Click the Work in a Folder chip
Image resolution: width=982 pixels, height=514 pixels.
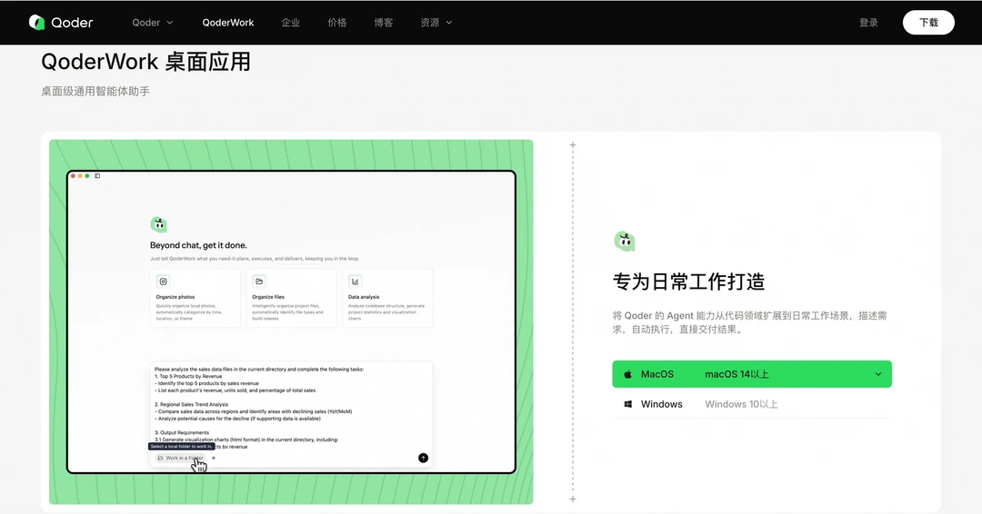[x=180, y=458]
